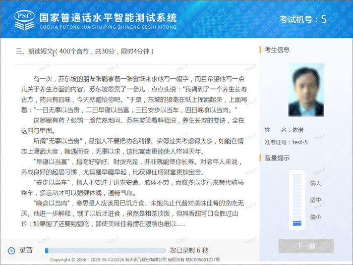The image size is (353, 265).
Task: Click the 您已录制 6 秒 timer text
Action: [189, 250]
